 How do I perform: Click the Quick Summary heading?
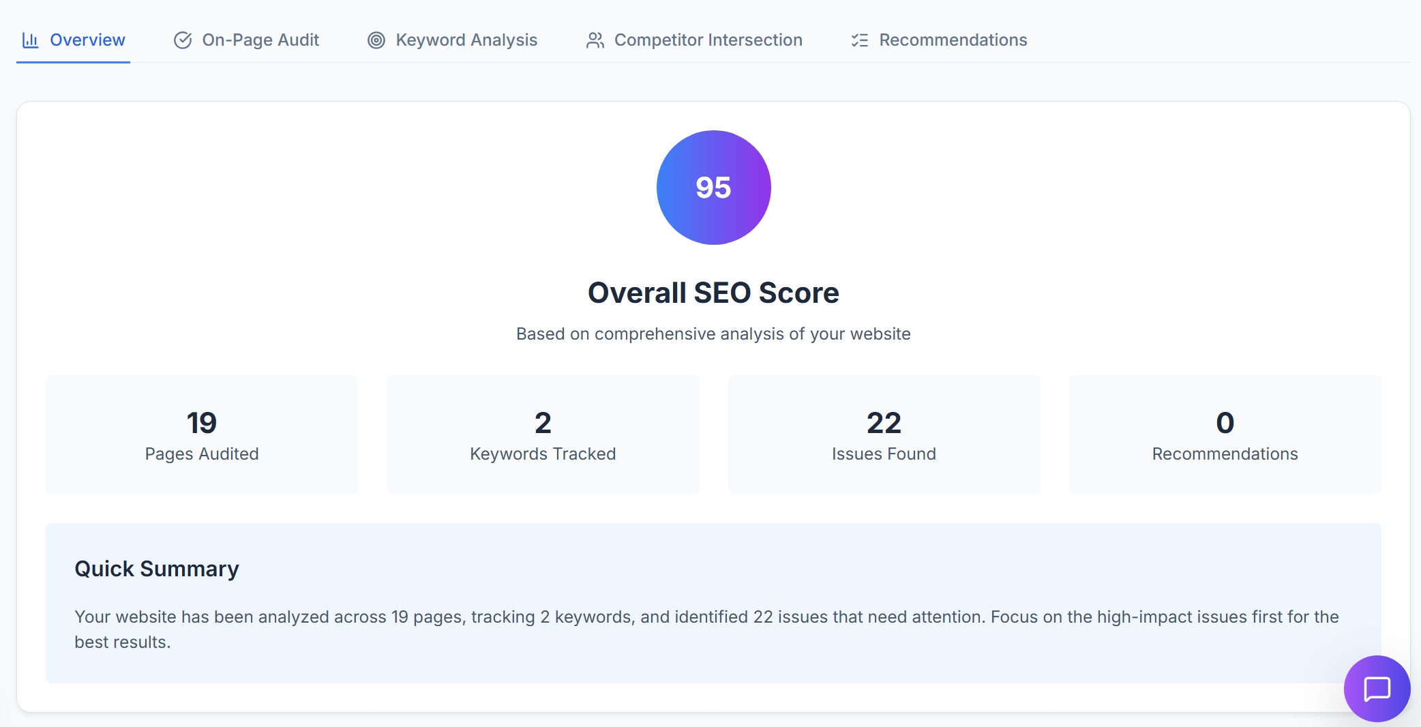click(157, 569)
